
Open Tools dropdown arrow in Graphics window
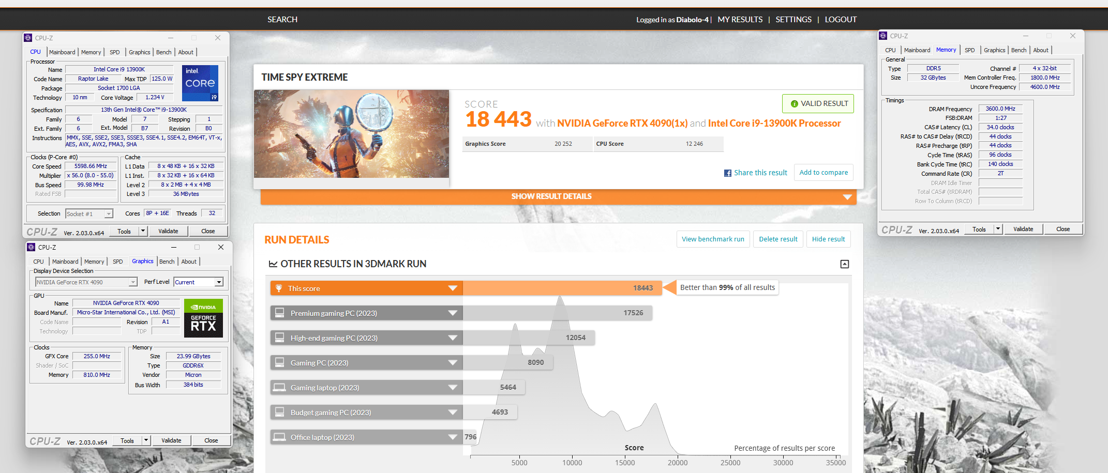click(146, 440)
